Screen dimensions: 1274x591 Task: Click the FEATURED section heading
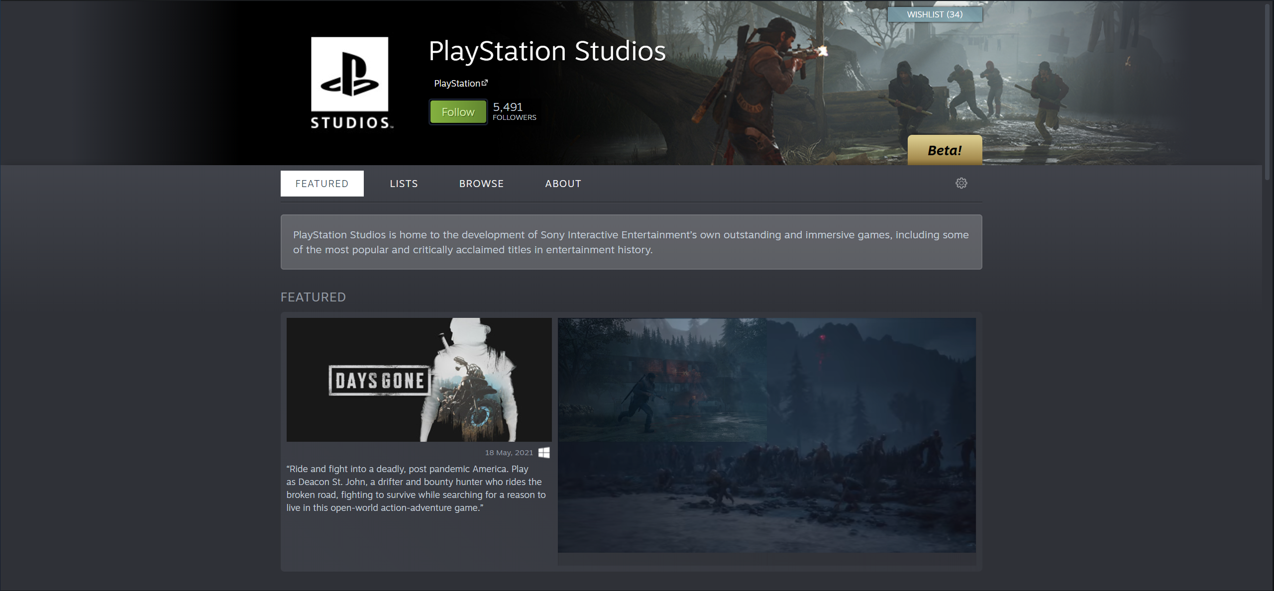click(313, 297)
